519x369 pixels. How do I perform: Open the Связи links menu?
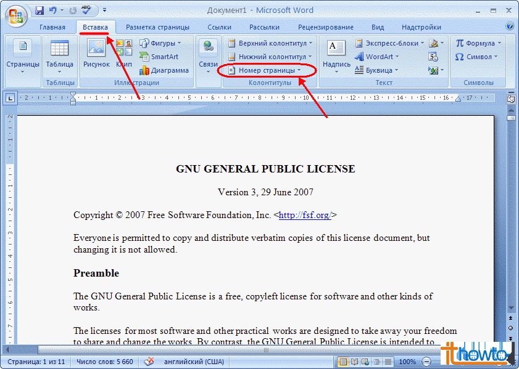point(208,56)
